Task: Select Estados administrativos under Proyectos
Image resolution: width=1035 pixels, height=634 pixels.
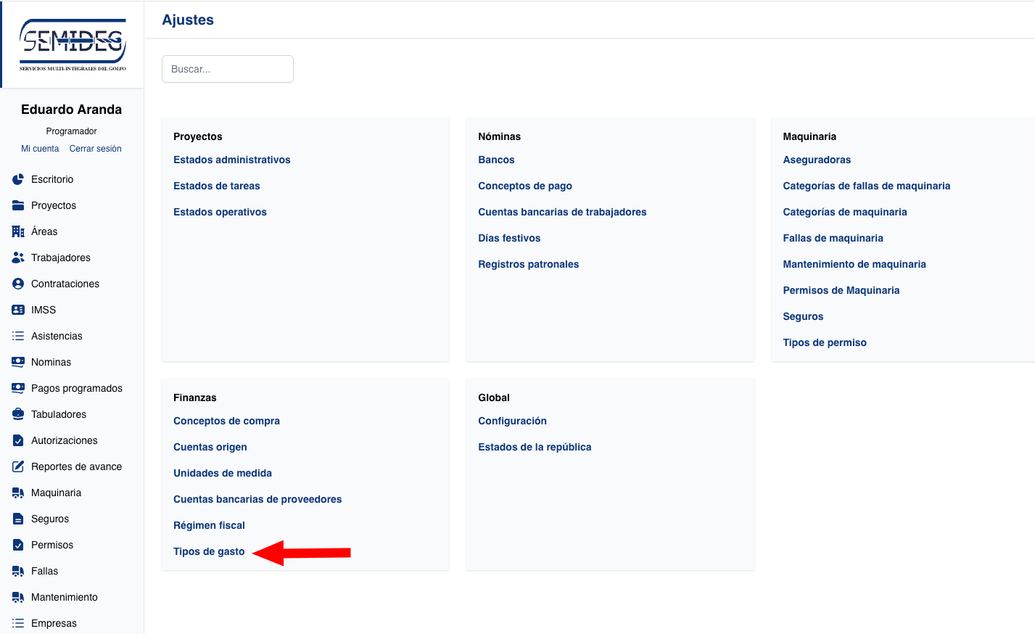Action: (231, 160)
